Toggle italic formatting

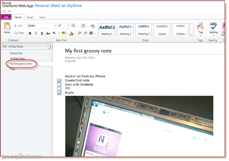(35, 33)
